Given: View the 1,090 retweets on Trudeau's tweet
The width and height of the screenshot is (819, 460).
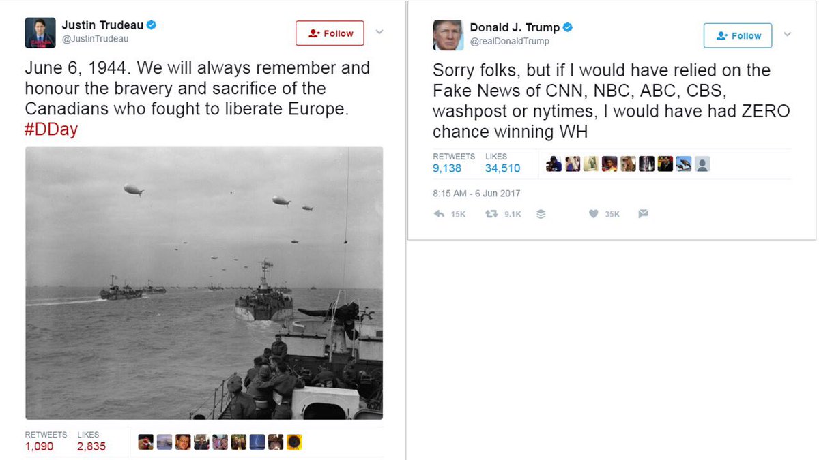Looking at the screenshot, I should pyautogui.click(x=39, y=447).
